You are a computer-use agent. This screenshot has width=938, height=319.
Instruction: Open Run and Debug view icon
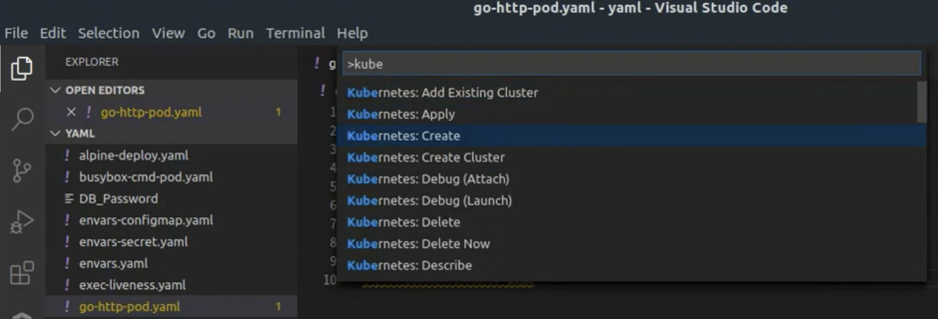click(22, 222)
